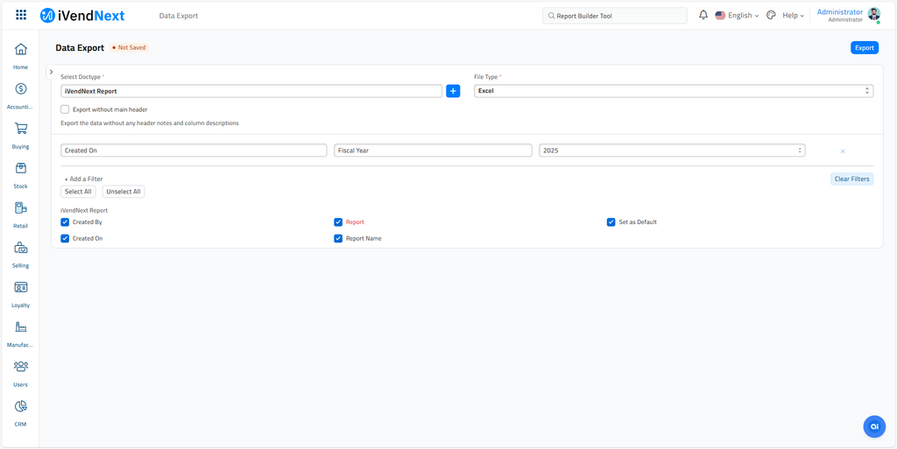Click the Data Export breadcrumb

point(179,16)
